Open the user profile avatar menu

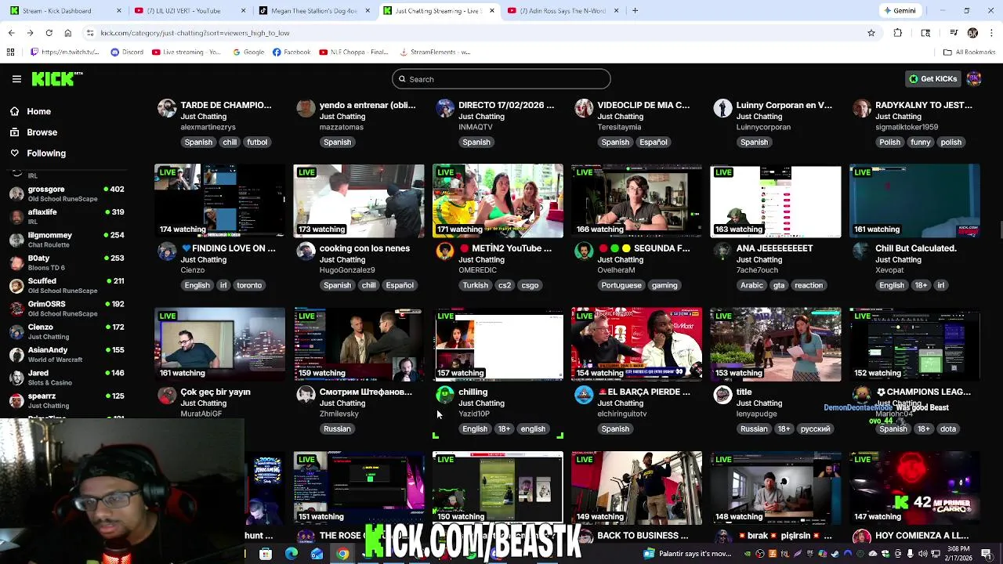pyautogui.click(x=974, y=78)
